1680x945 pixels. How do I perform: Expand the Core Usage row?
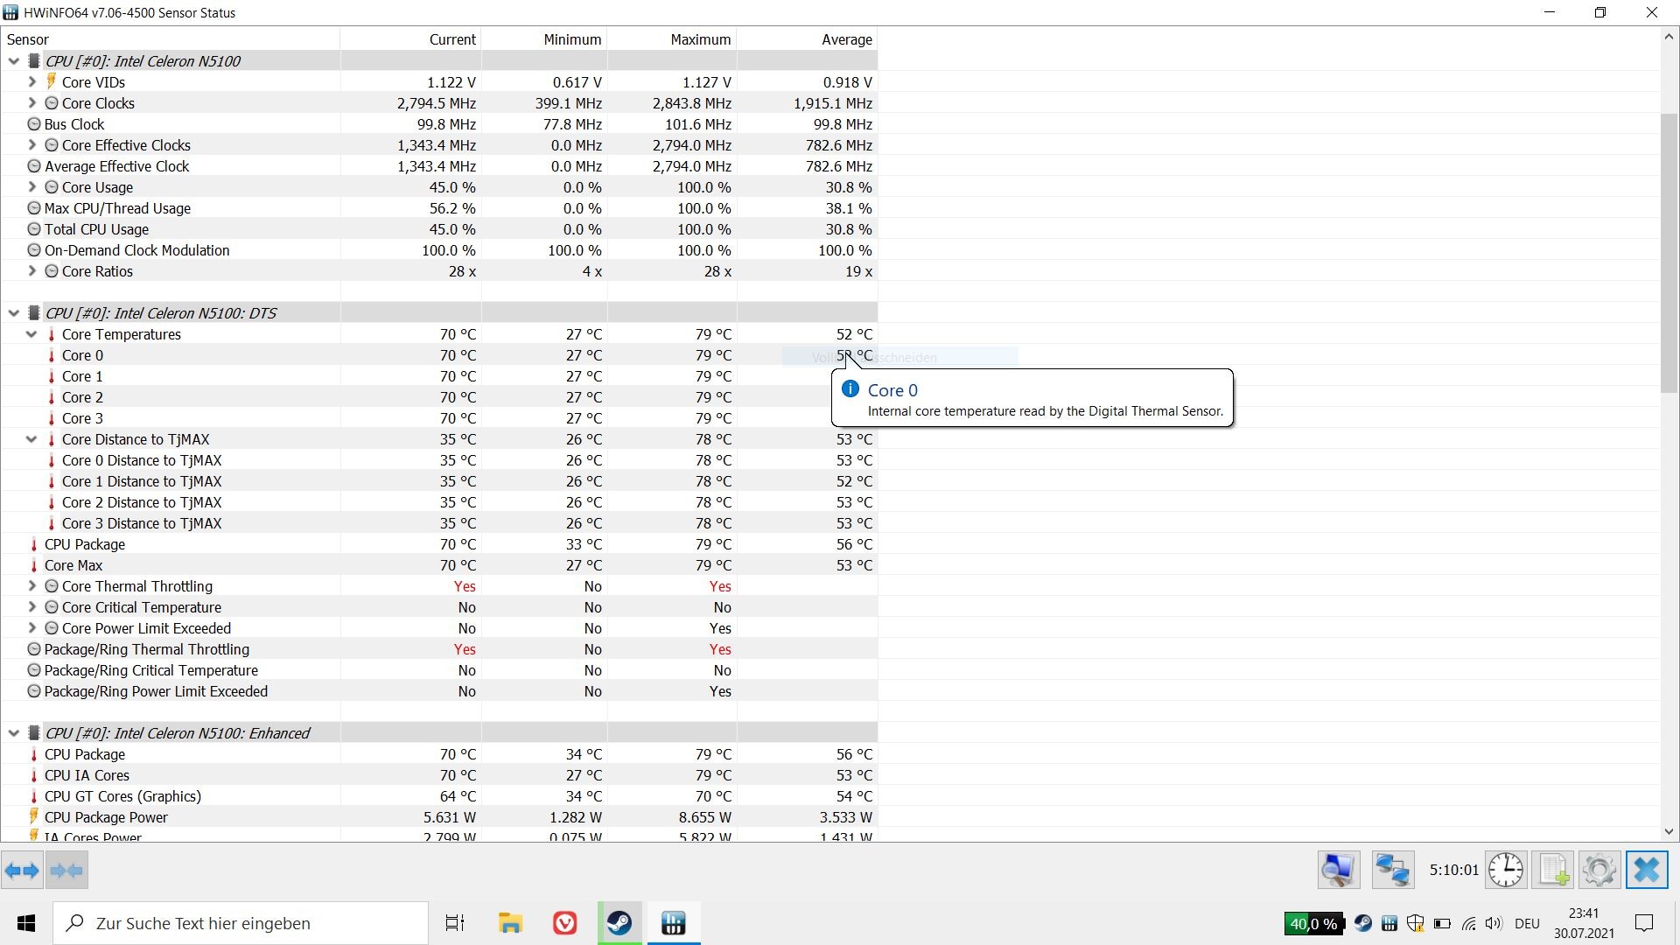[x=31, y=186]
